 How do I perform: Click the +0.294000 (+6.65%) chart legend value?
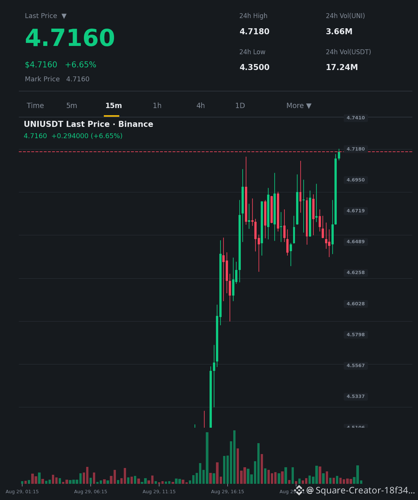(x=87, y=136)
